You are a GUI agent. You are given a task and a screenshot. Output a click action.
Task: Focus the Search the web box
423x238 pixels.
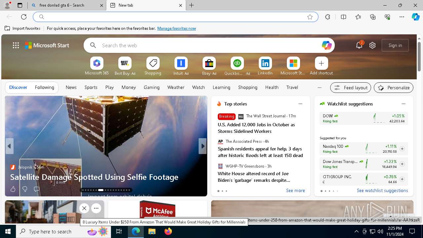click(x=209, y=45)
